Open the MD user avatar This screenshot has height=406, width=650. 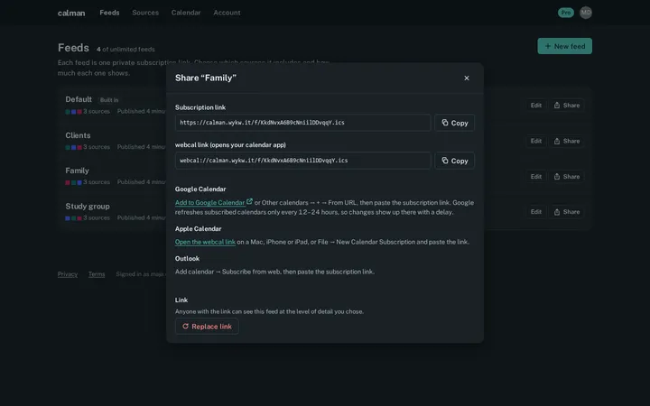[586, 13]
